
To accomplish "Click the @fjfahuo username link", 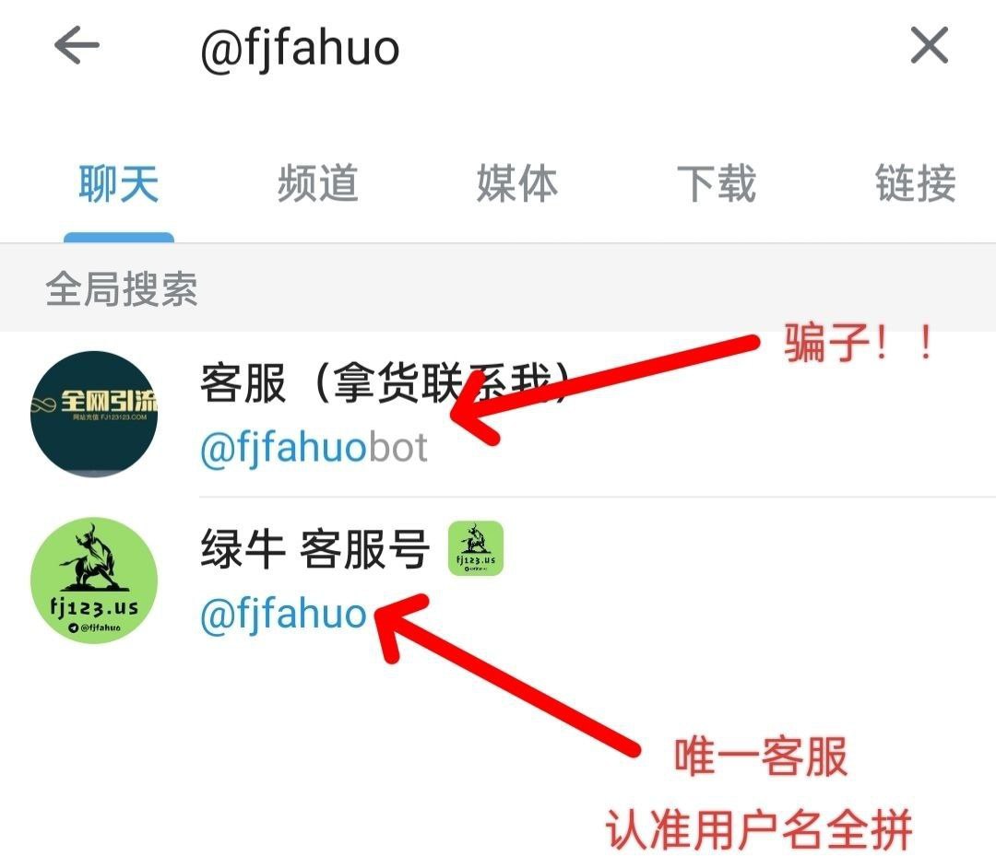I will tap(283, 615).
